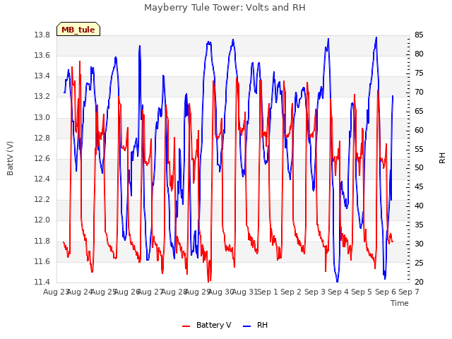Click the 40 tick on RH axis
Screen dimensions: 452x339
(419, 206)
